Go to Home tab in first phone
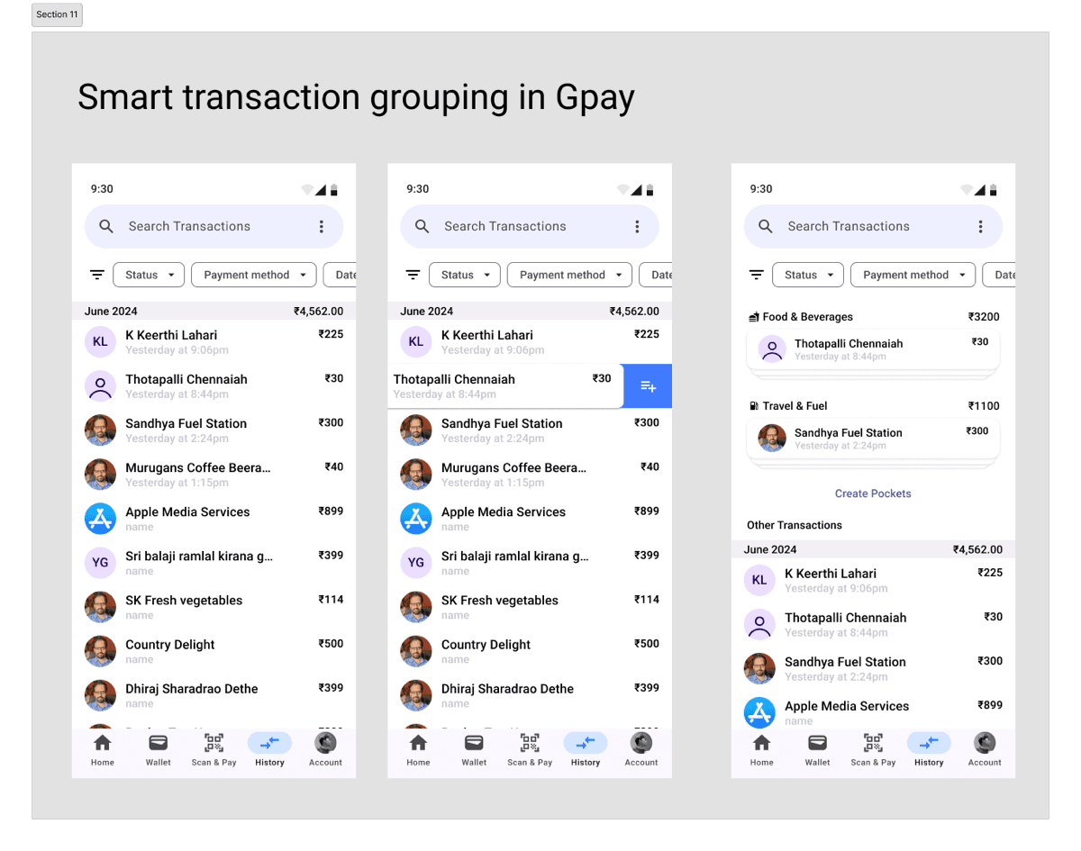This screenshot has width=1081, height=851. [x=103, y=749]
